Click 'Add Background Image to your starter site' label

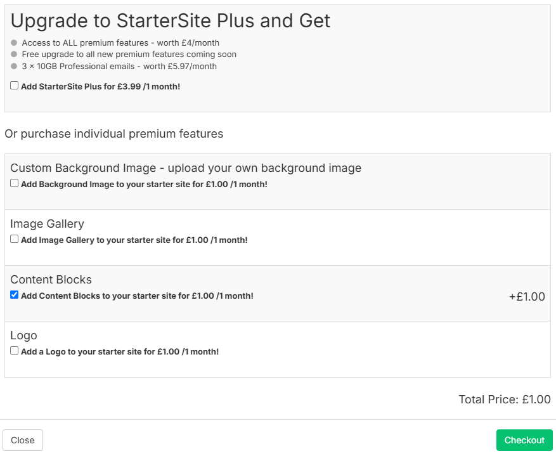pyautogui.click(x=144, y=185)
